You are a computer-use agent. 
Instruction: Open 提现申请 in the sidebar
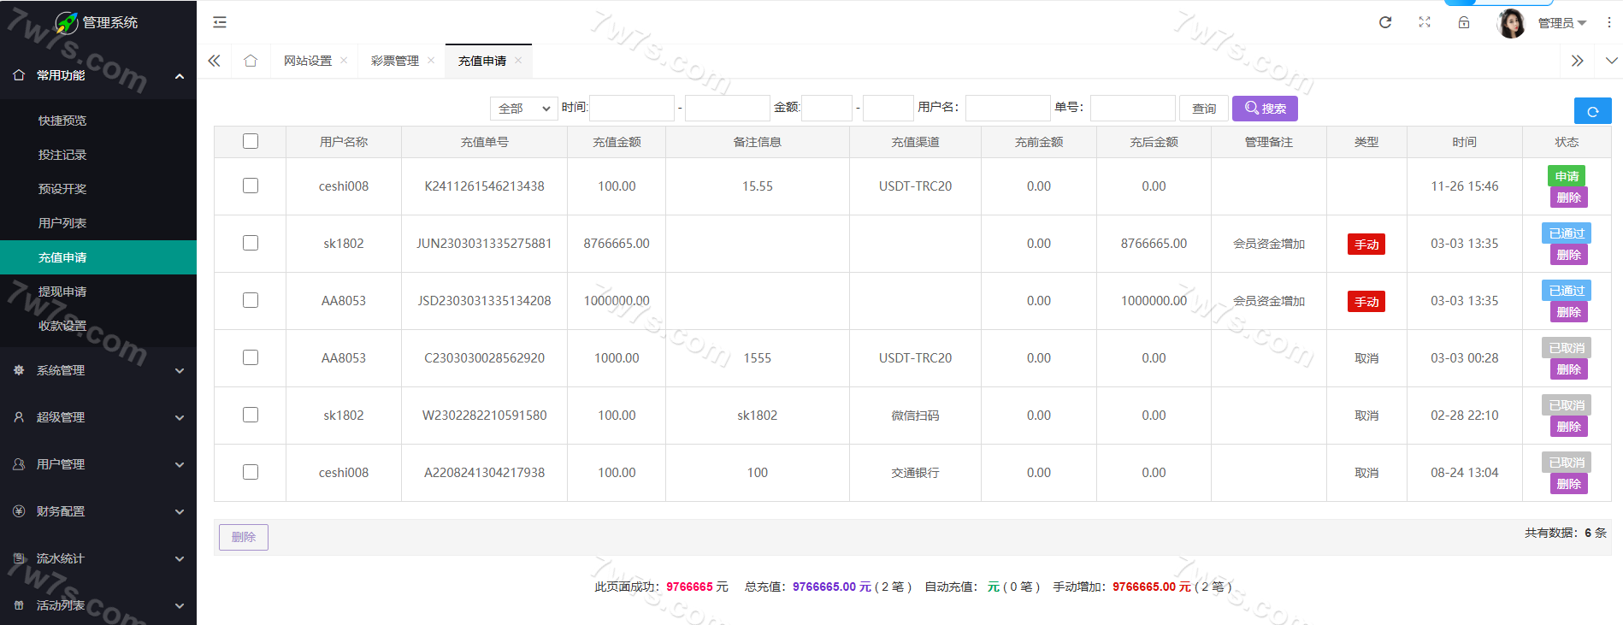click(x=62, y=292)
